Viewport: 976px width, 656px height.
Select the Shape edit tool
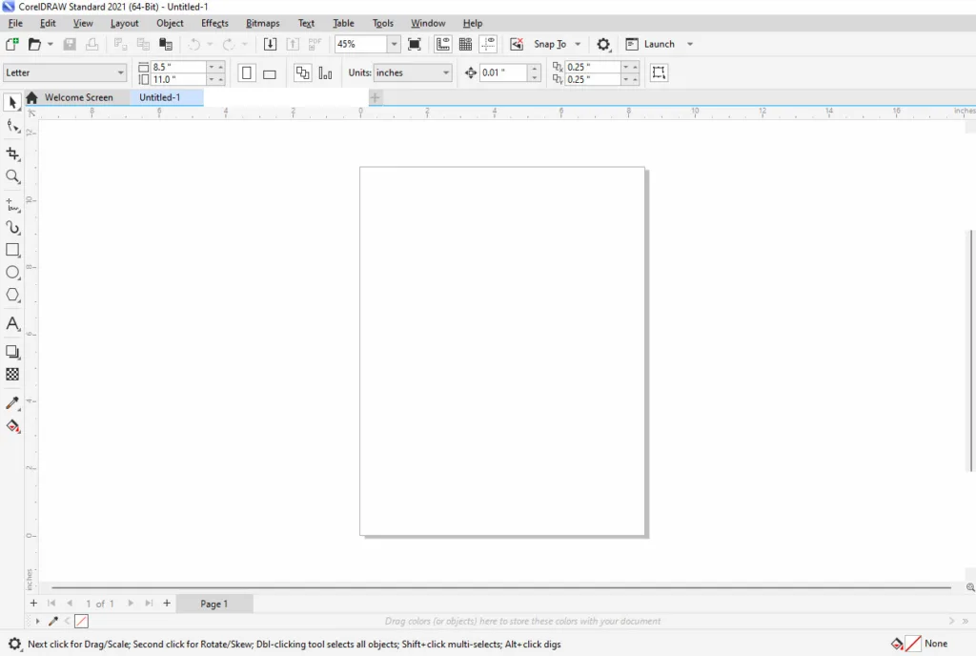click(12, 127)
